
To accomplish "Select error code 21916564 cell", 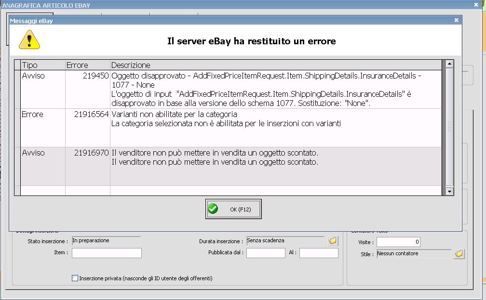I will (x=88, y=128).
